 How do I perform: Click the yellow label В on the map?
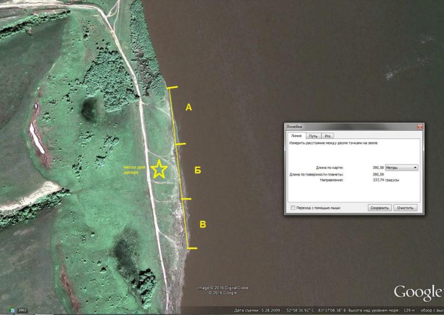pos(203,224)
